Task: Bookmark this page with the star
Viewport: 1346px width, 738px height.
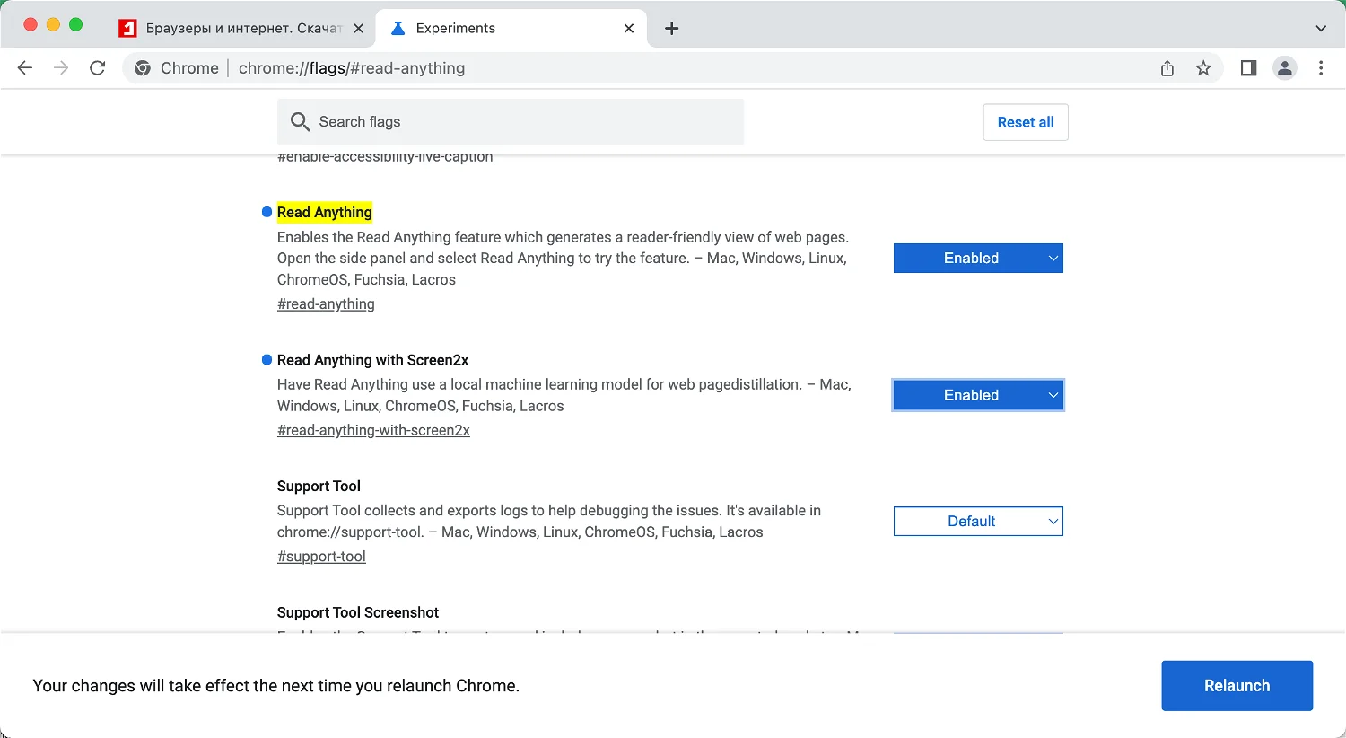Action: tap(1203, 68)
